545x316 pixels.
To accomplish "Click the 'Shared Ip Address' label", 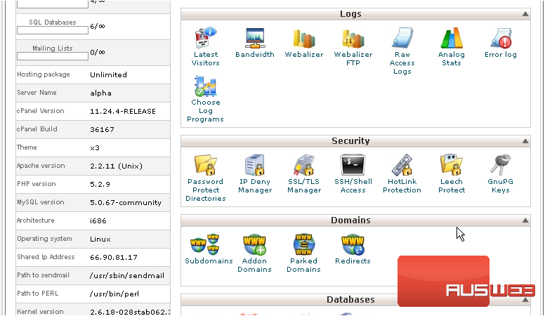I will (46, 257).
